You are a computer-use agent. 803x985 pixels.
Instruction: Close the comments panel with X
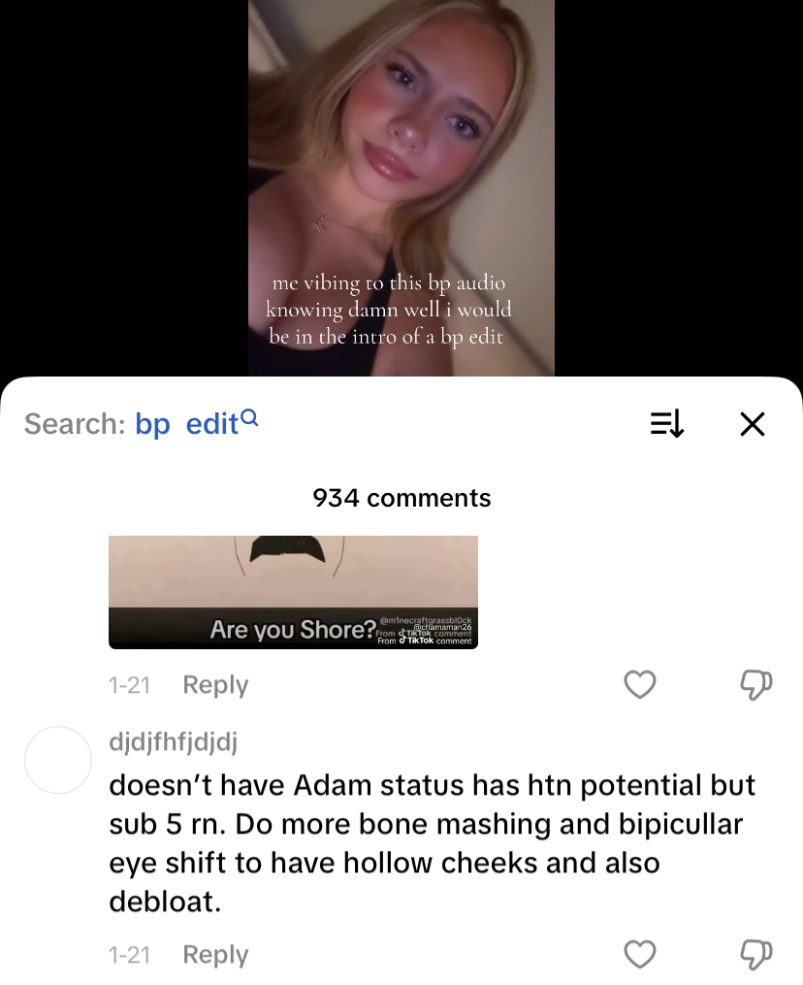tap(753, 424)
